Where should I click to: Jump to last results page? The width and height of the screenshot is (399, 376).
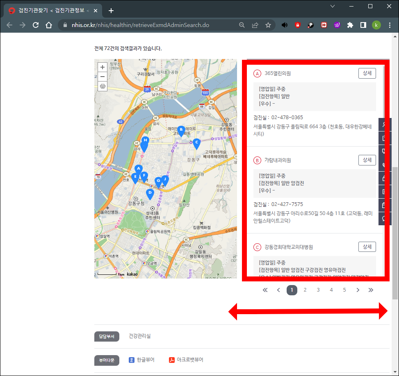(x=371, y=290)
